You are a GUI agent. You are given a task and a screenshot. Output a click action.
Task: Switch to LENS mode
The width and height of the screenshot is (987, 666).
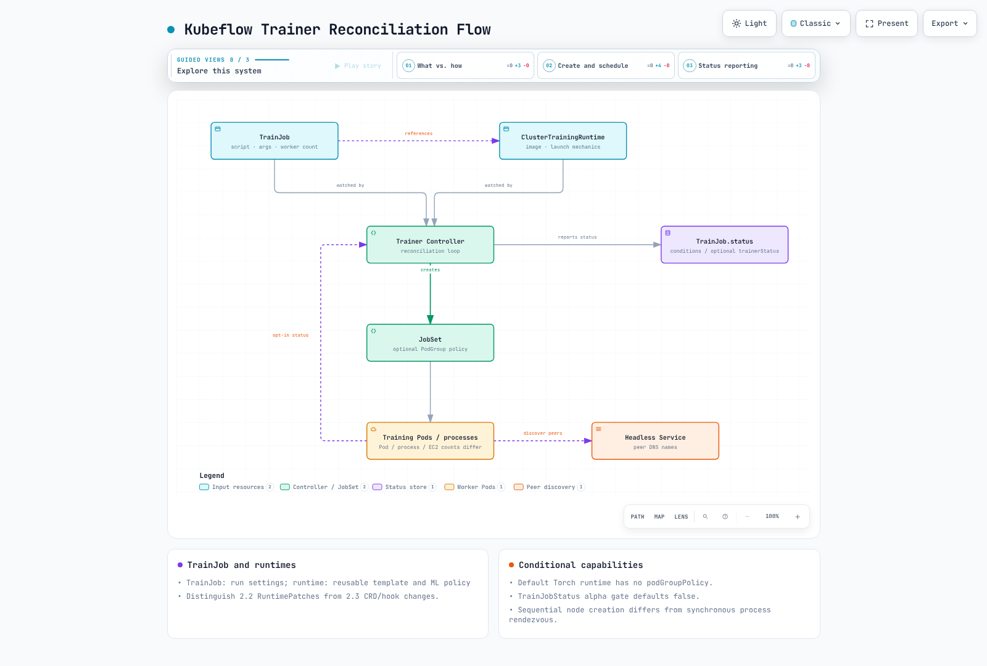[681, 517]
